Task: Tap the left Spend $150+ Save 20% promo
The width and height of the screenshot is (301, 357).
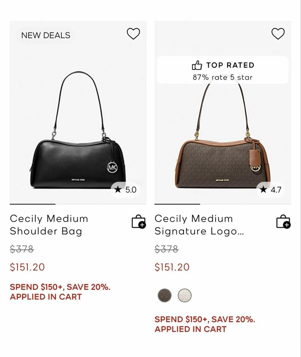Action: click(60, 292)
